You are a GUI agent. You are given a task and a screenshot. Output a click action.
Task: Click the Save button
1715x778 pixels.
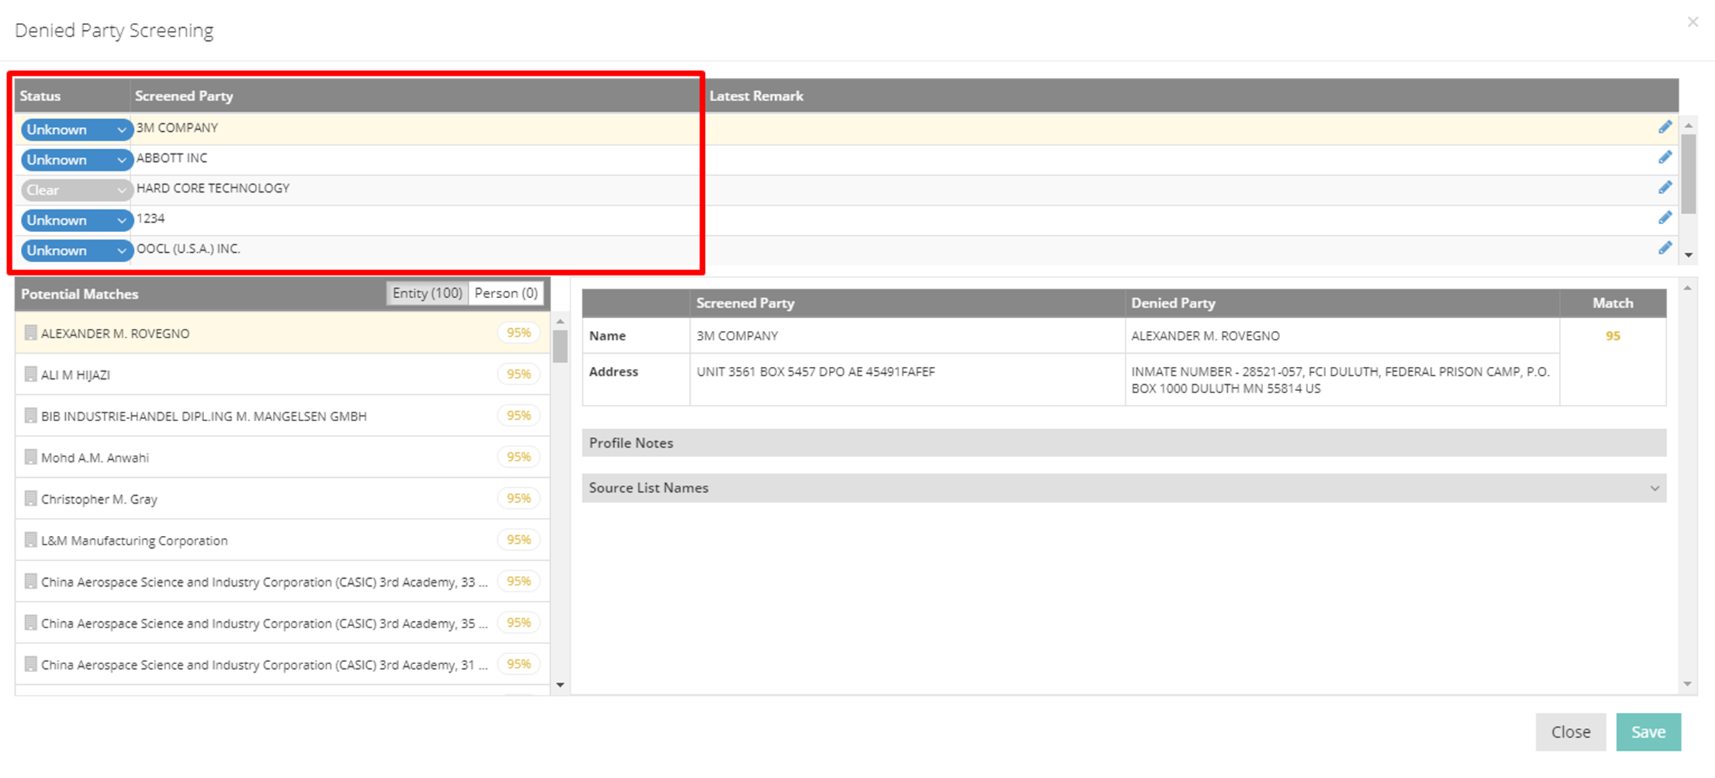tap(1648, 731)
